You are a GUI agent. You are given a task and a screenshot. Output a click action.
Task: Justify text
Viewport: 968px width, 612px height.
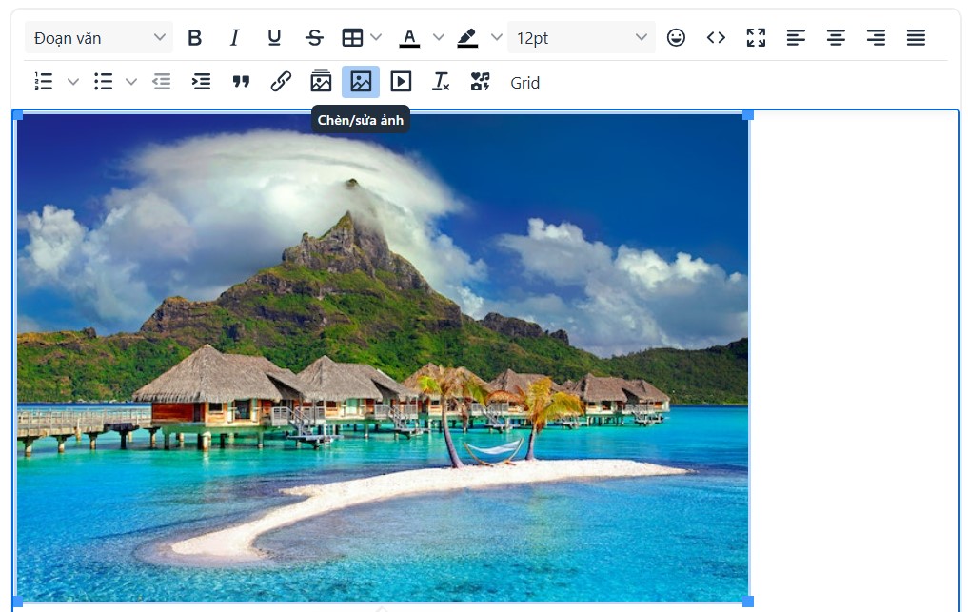coord(916,38)
